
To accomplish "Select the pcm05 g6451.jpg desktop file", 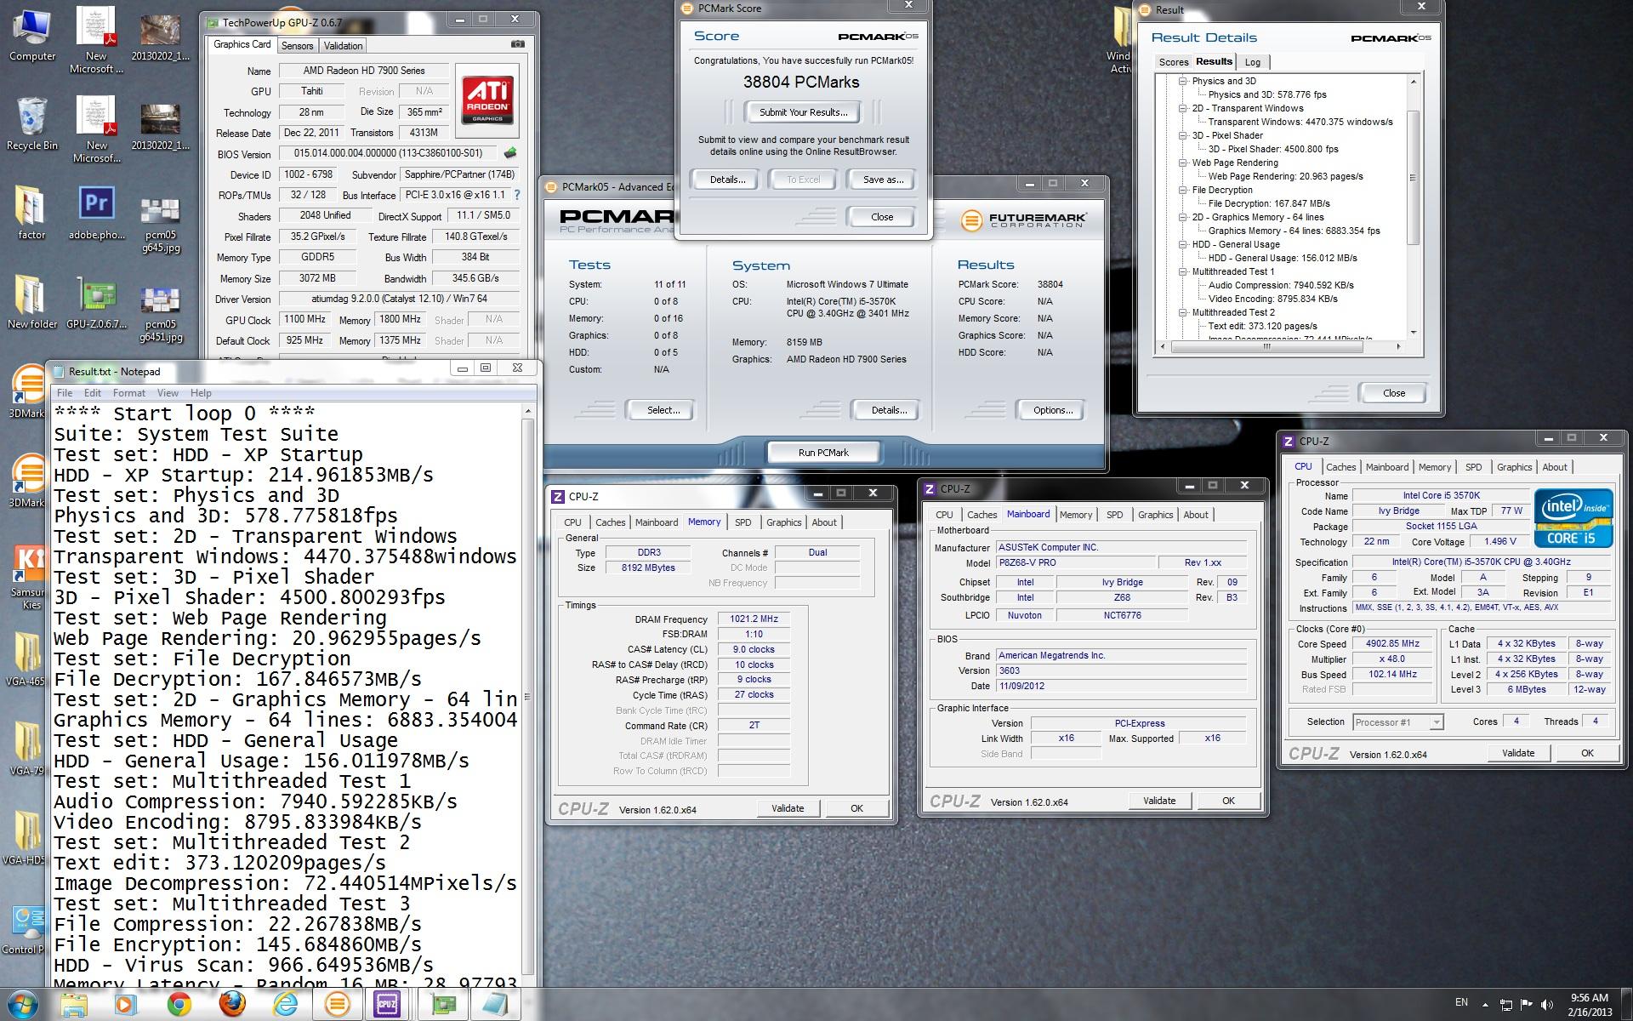I will tap(161, 315).
